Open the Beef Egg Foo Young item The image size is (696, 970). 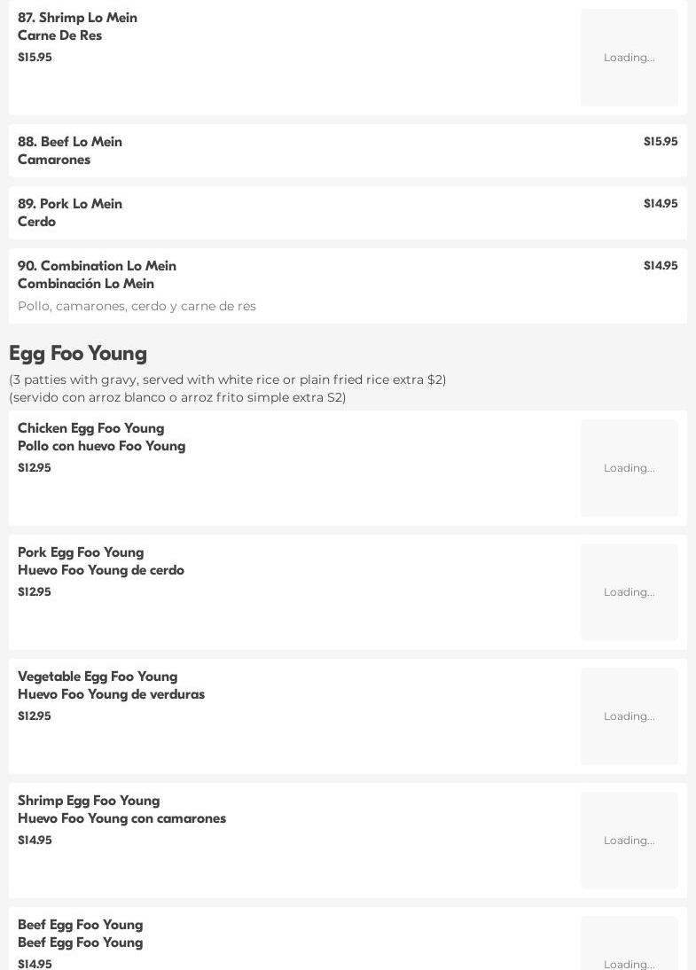[x=348, y=938]
